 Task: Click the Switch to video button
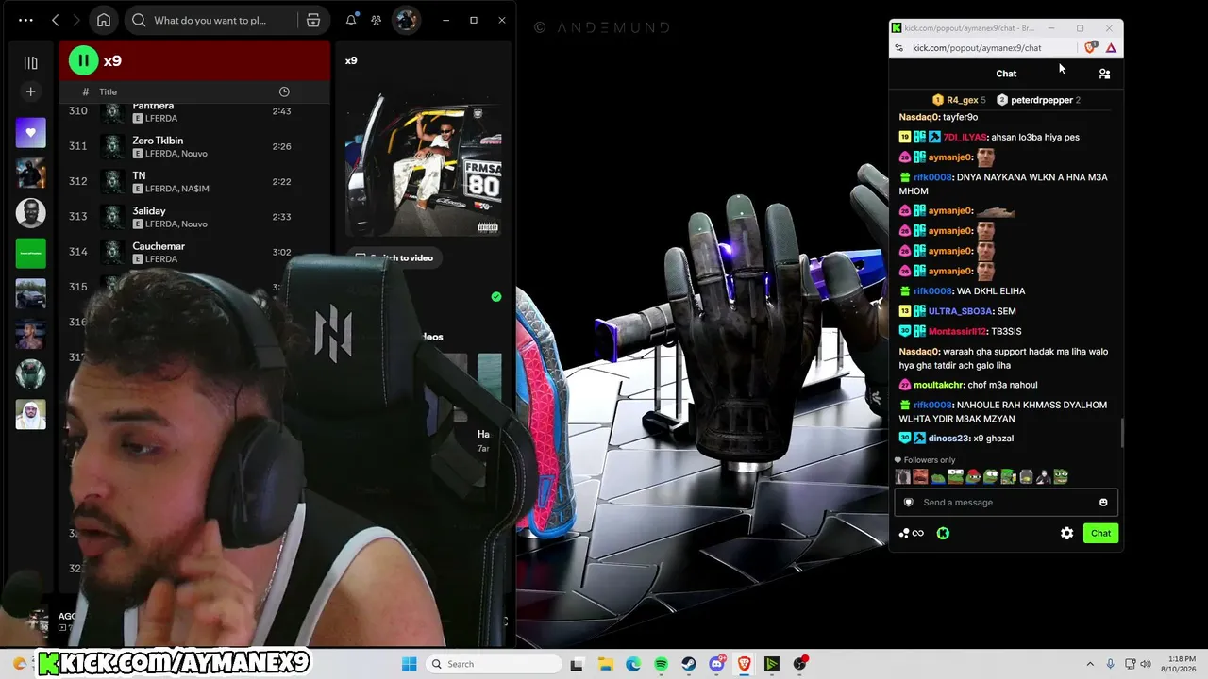[394, 257]
